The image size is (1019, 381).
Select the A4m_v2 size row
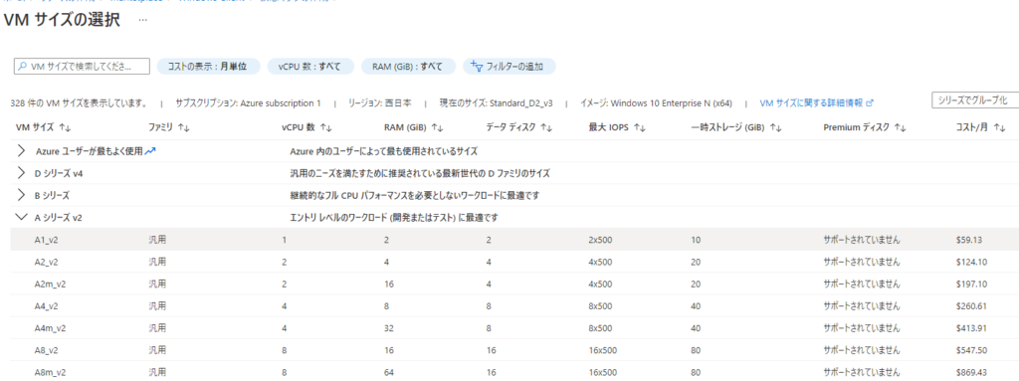(x=514, y=328)
